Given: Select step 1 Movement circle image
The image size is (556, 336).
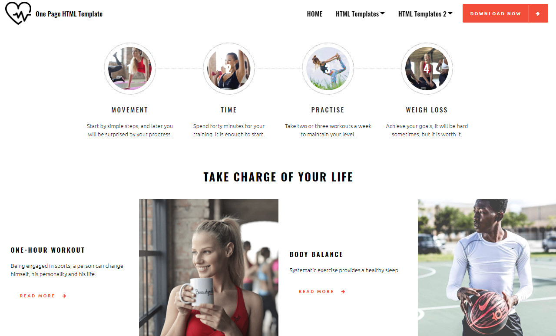Looking at the screenshot, I should [x=130, y=69].
